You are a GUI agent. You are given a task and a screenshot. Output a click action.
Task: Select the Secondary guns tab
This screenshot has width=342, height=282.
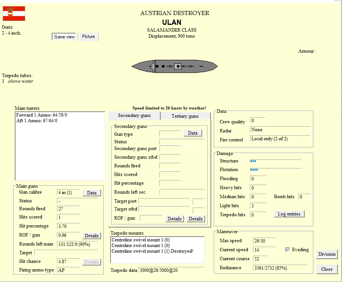pyautogui.click(x=134, y=115)
